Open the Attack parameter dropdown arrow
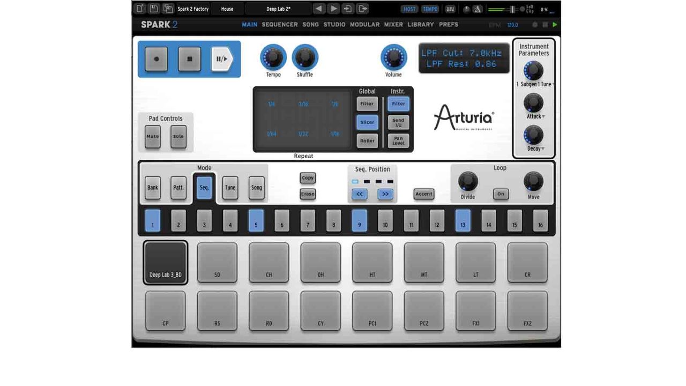The width and height of the screenshot is (686, 386). [543, 117]
